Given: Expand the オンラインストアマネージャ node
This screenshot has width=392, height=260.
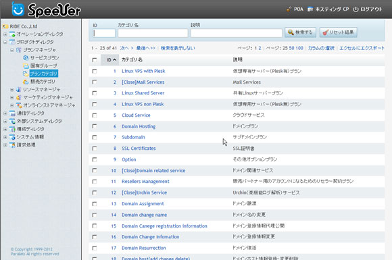Looking at the screenshot, I should (12, 105).
